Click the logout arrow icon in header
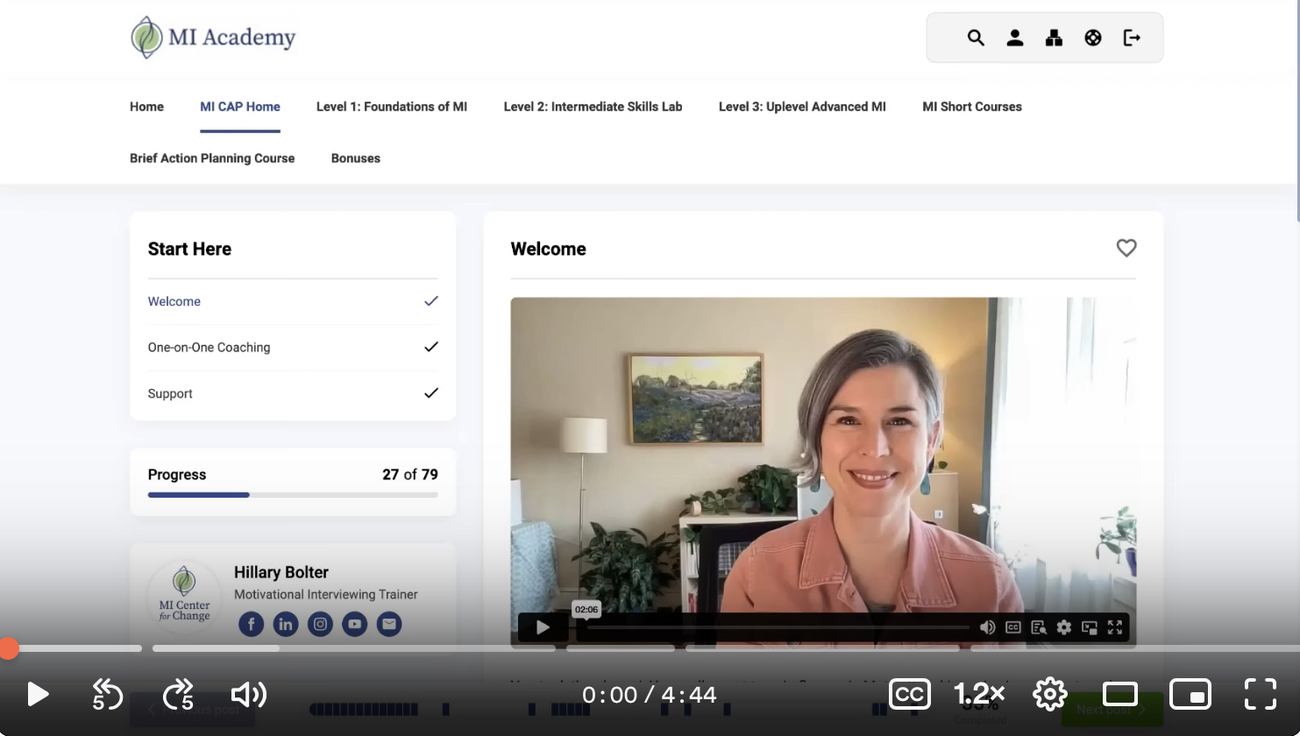Image resolution: width=1300 pixels, height=736 pixels. tap(1132, 38)
